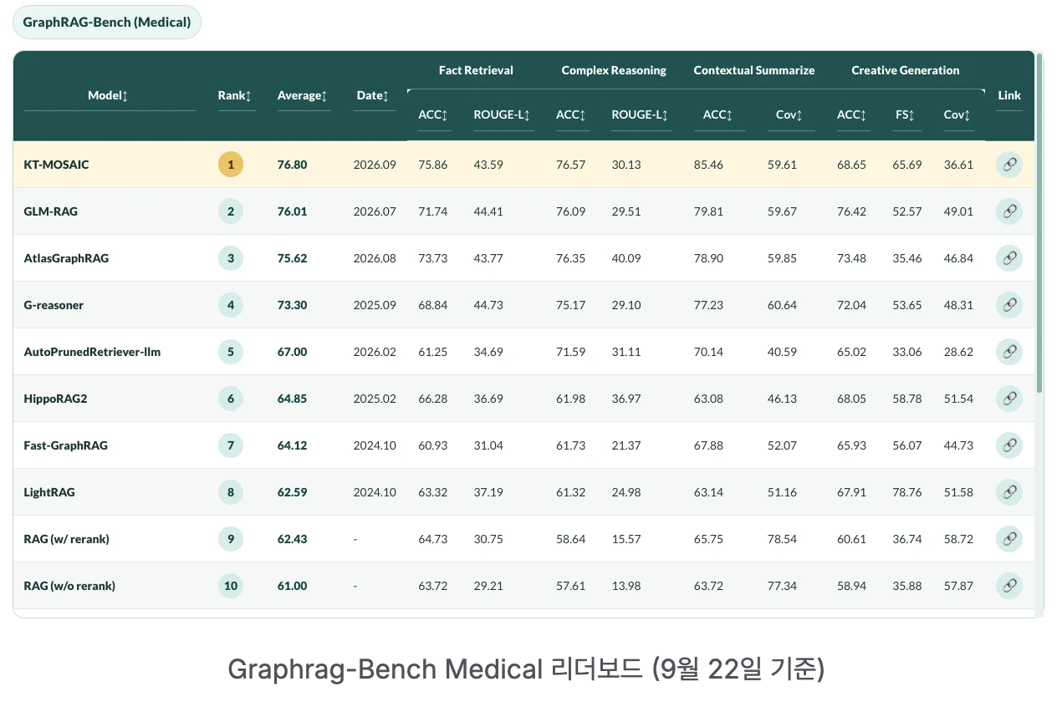Viewport: 1062px width, 712px height.
Task: Sort by Creative Generation ACC column
Action: pos(852,114)
